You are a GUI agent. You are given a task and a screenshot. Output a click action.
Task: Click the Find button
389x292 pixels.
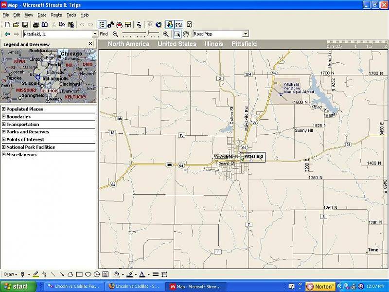[104, 34]
